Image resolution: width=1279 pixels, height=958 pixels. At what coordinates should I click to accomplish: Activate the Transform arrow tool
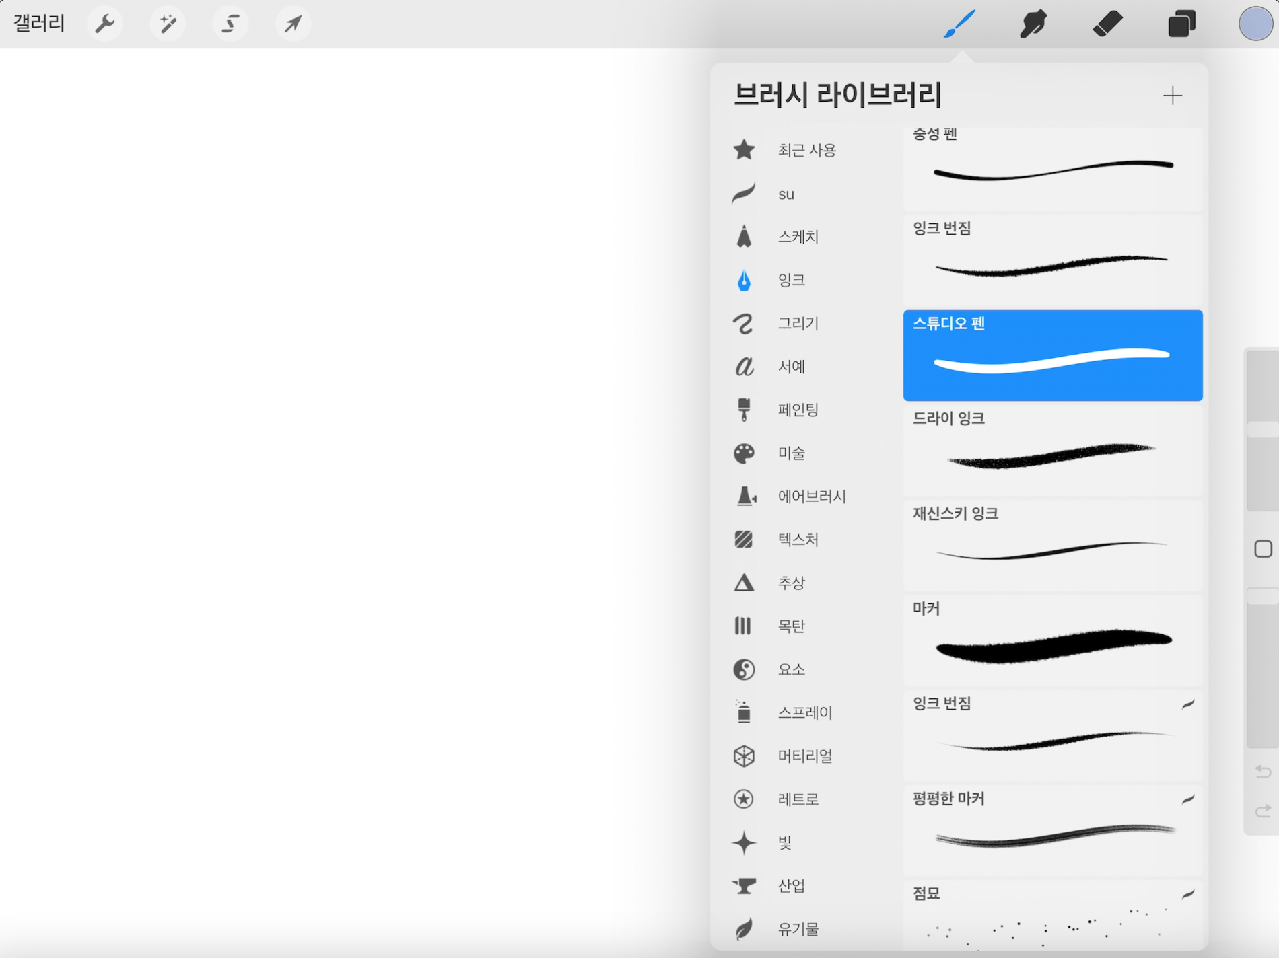coord(293,24)
